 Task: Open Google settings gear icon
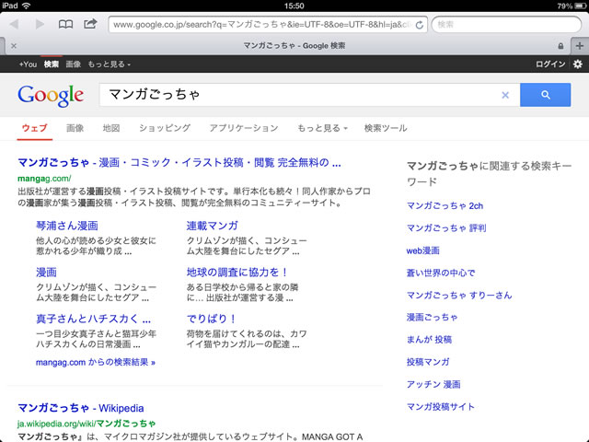577,64
